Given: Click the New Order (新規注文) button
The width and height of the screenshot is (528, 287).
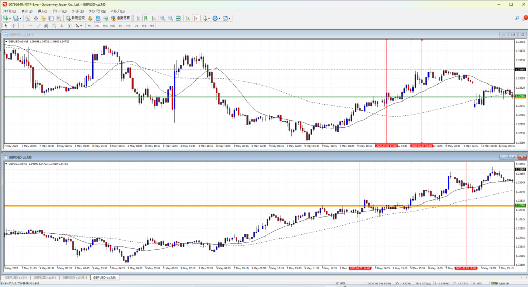Looking at the screenshot, I should [78, 18].
